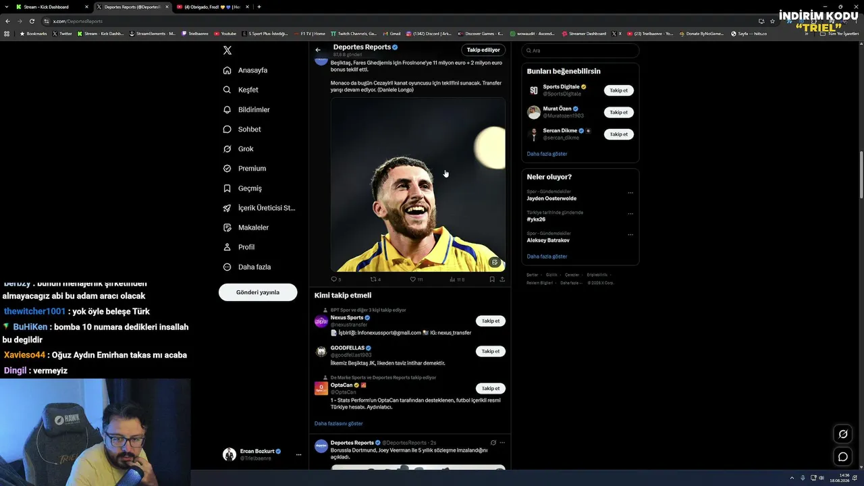864x486 pixels.
Task: Select the Deportes Reports browser tab
Action: pyautogui.click(x=132, y=7)
